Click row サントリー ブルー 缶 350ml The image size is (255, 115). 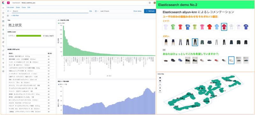pos(31,83)
